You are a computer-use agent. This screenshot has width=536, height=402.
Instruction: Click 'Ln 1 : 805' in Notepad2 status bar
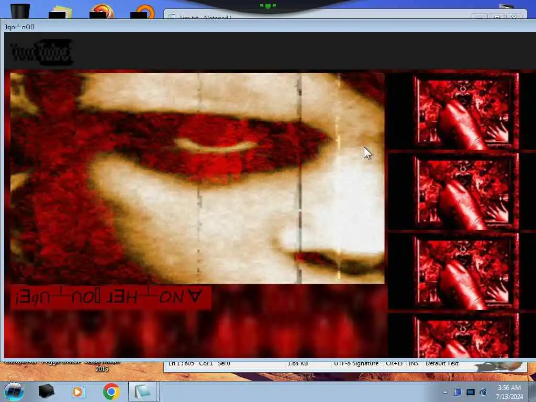[180, 363]
